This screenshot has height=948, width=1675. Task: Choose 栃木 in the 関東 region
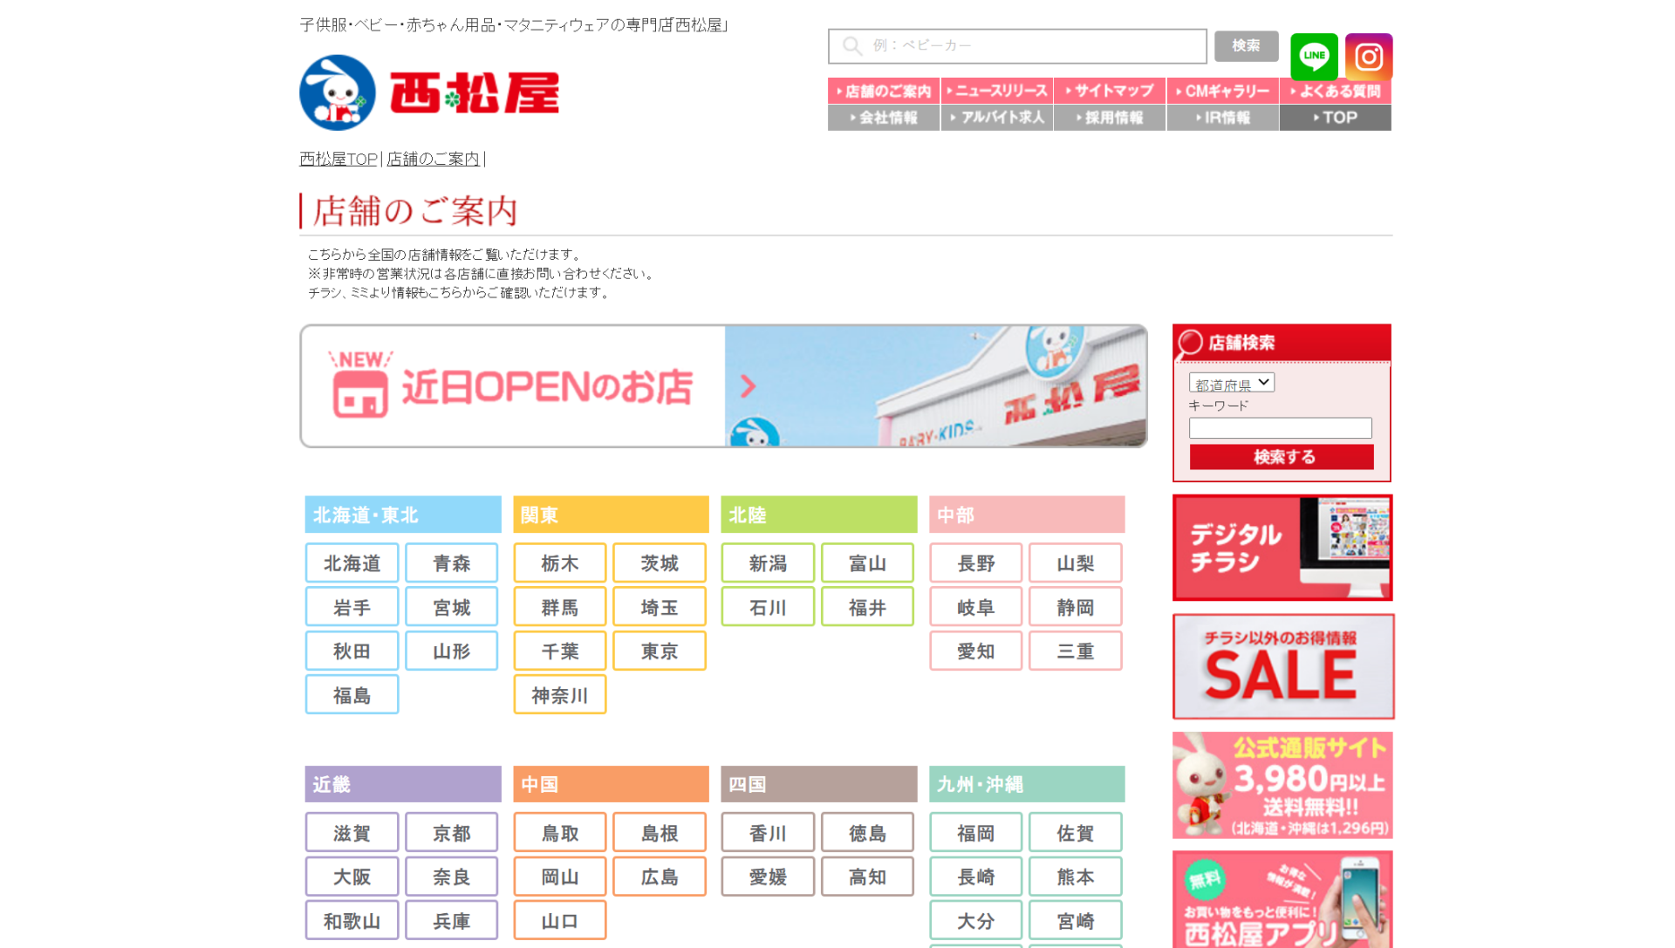coord(560,563)
